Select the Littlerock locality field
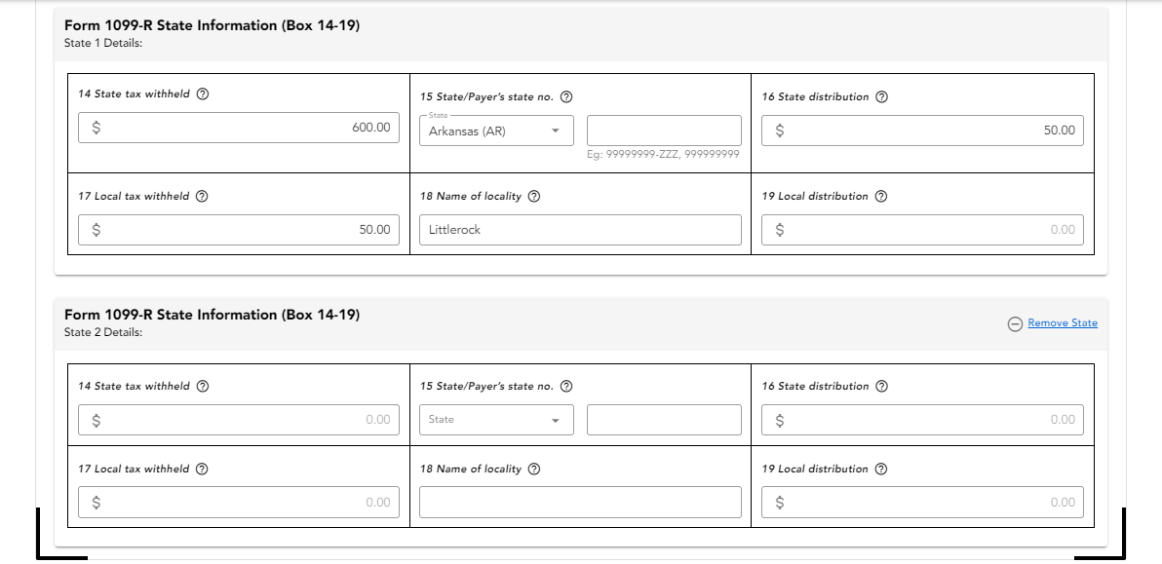This screenshot has width=1162, height=564. (580, 230)
